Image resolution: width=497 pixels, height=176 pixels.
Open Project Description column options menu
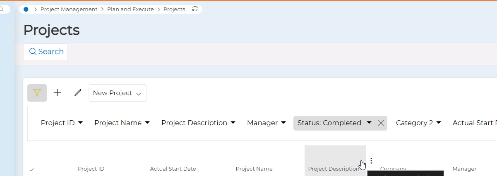pos(371,160)
